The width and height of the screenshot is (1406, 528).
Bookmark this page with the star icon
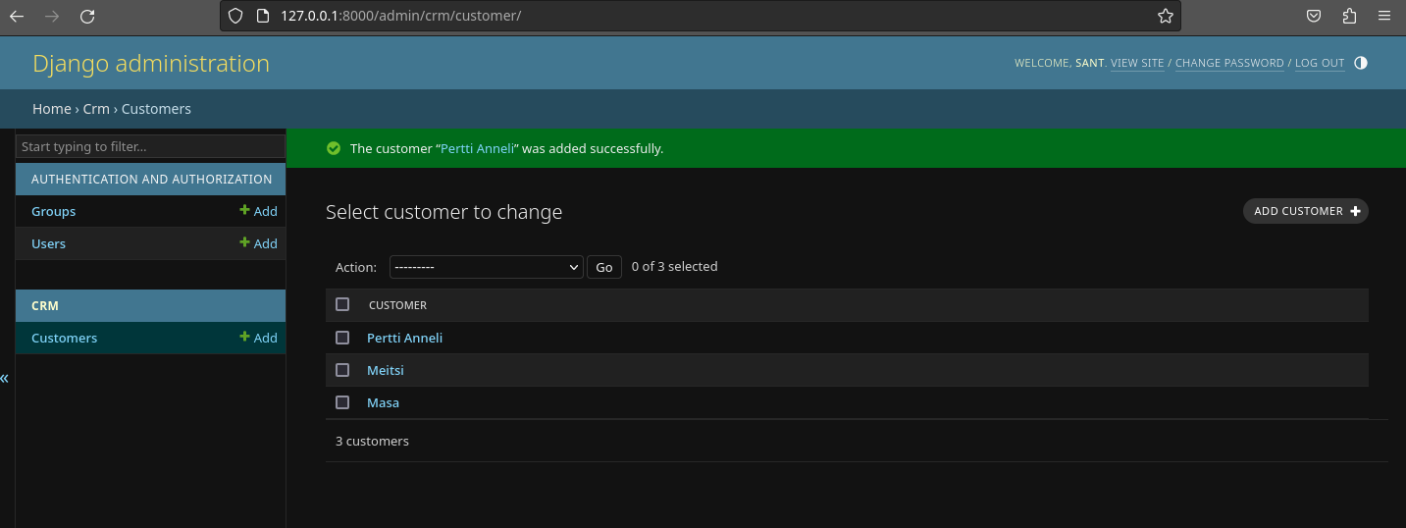(x=1165, y=16)
